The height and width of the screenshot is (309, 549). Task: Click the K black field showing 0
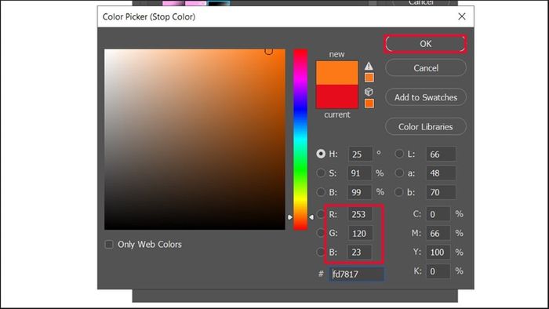click(x=438, y=271)
